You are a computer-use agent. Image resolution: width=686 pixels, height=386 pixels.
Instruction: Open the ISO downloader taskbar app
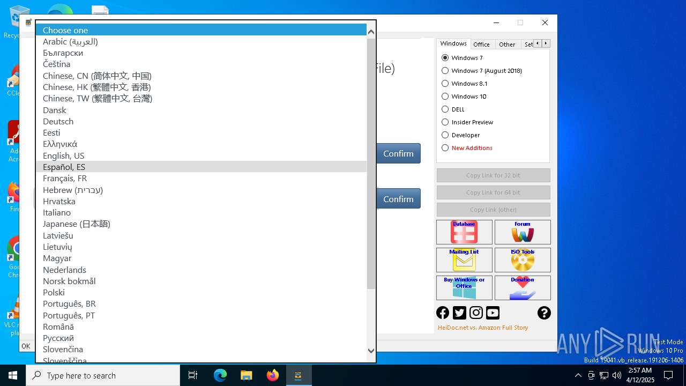point(299,375)
